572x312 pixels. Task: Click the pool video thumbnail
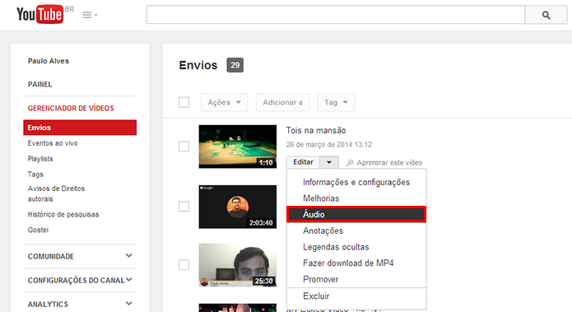(x=238, y=147)
